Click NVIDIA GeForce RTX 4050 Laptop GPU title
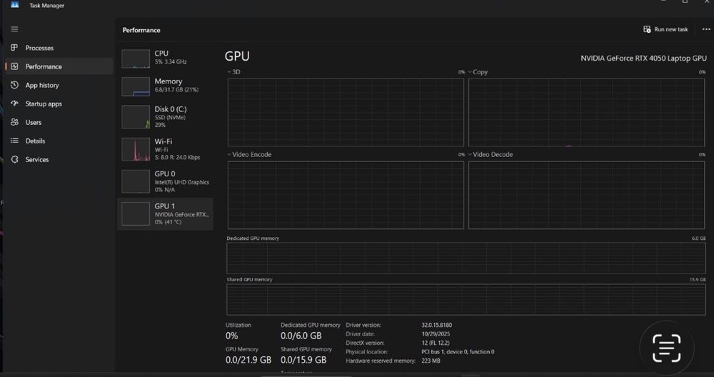This screenshot has width=714, height=377. coord(643,59)
